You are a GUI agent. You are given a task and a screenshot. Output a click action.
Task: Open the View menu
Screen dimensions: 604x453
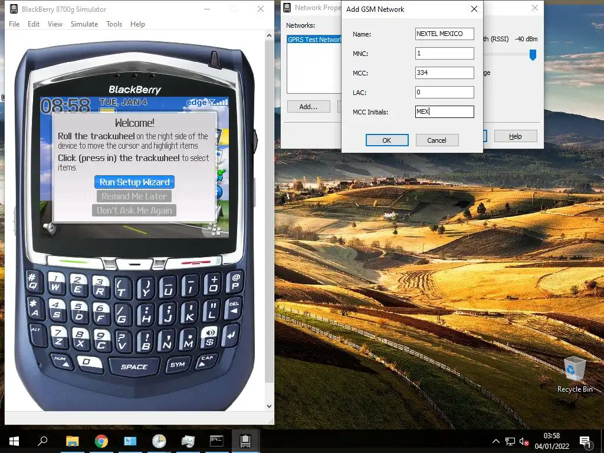[x=55, y=24]
